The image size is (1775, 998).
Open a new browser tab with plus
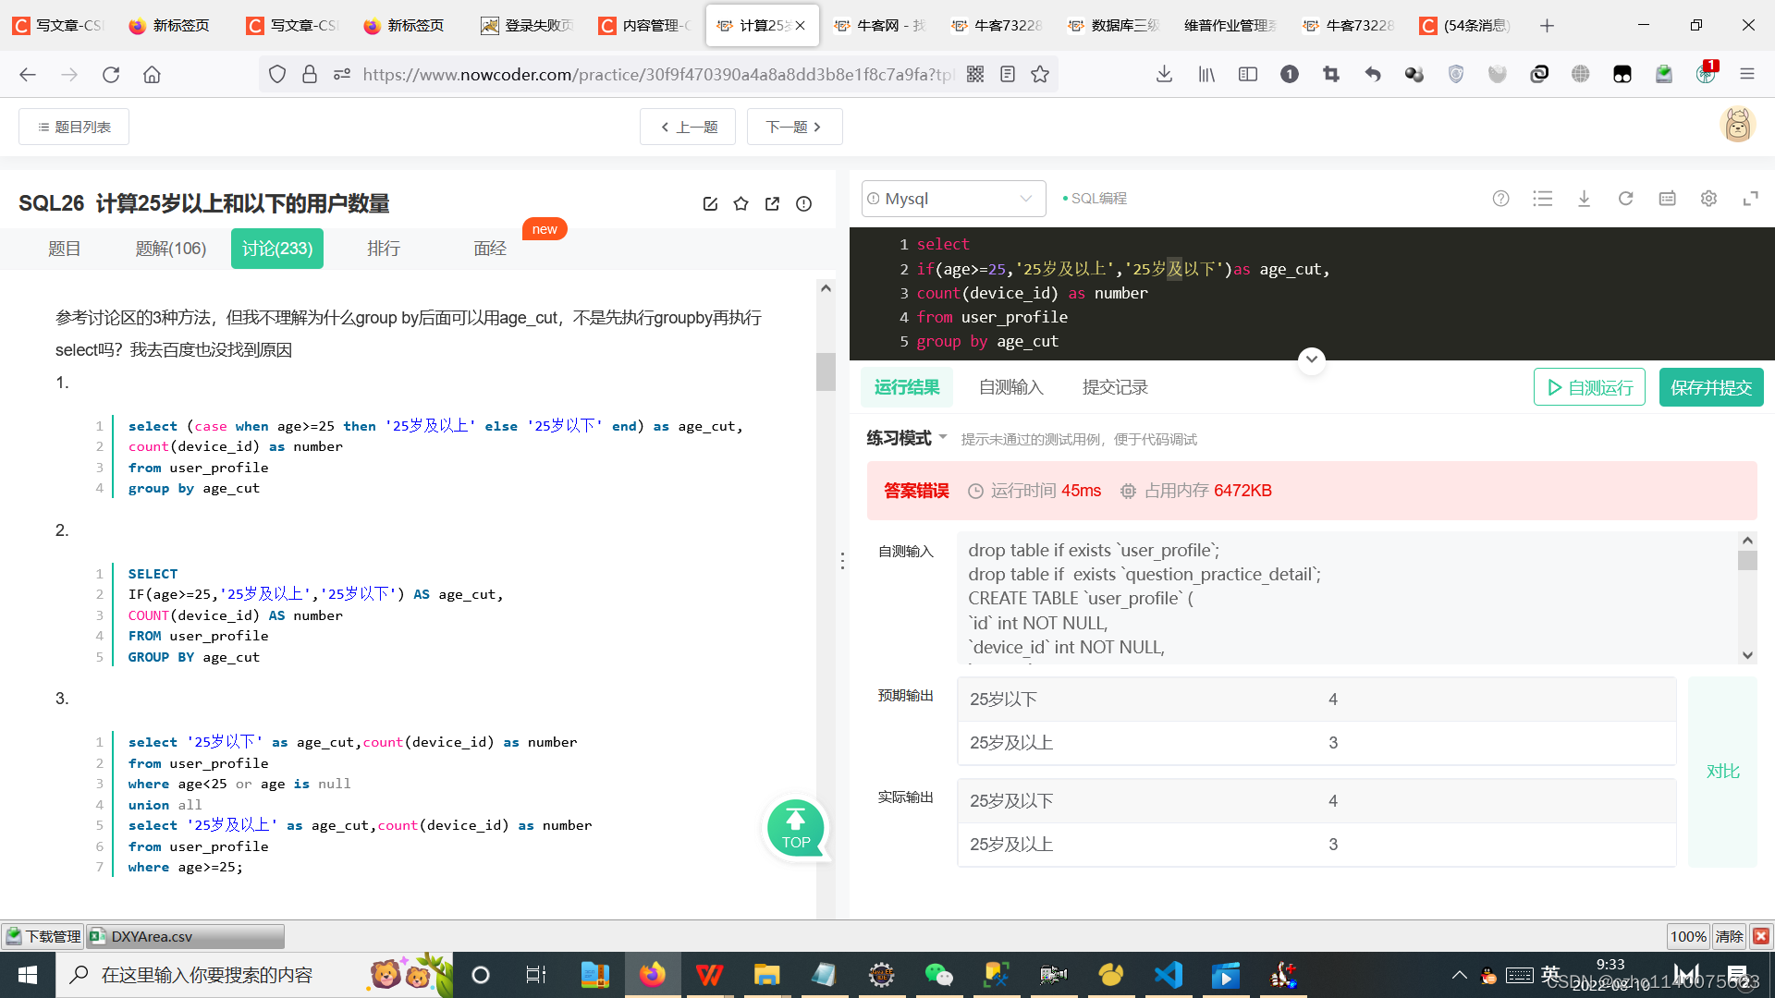(x=1547, y=26)
